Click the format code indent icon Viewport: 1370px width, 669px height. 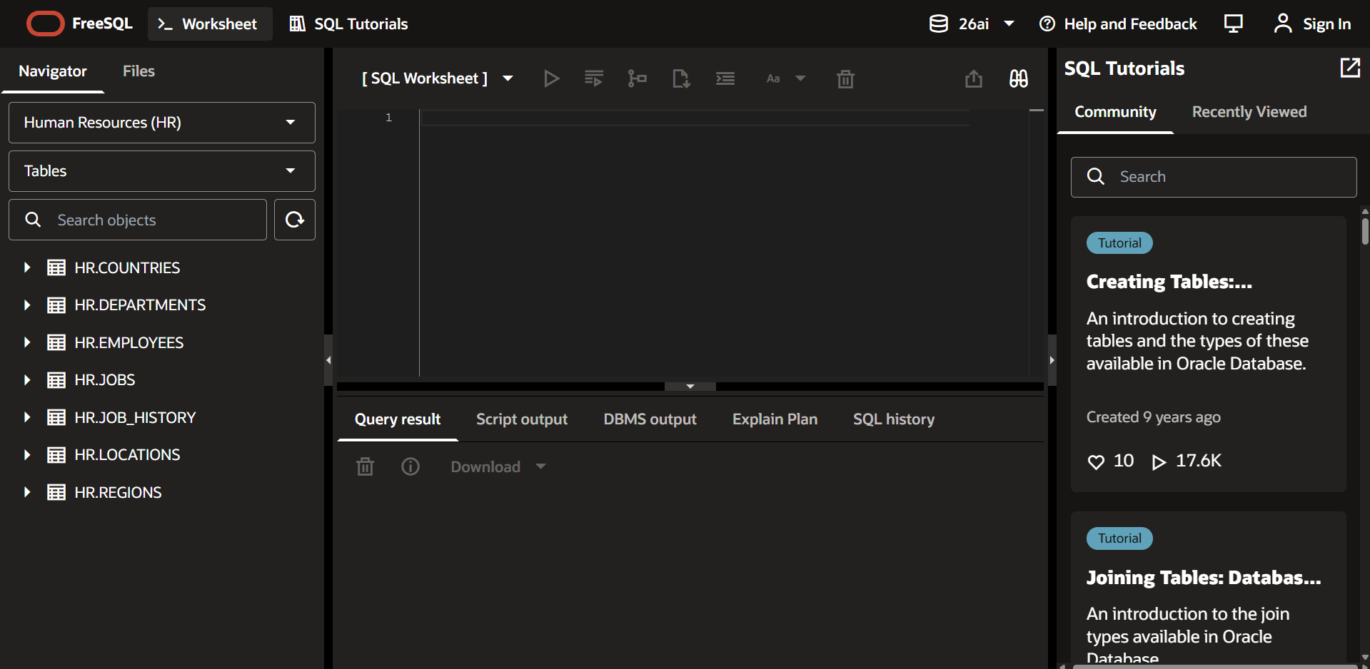[725, 78]
